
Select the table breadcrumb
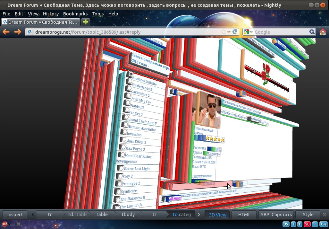tap(102, 215)
